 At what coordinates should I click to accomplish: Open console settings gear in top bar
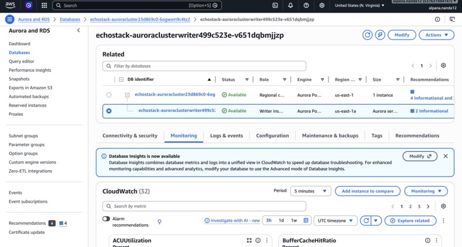pyautogui.click(x=322, y=5)
